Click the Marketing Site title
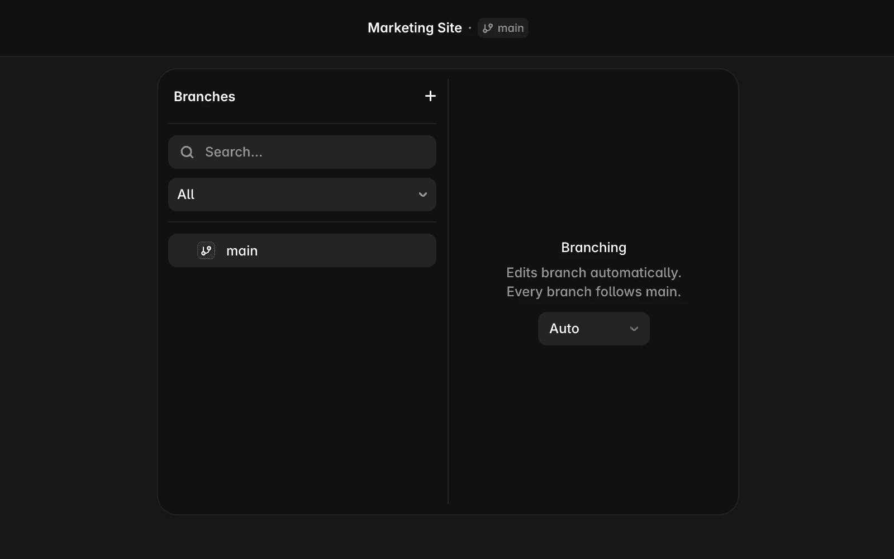Viewport: 894px width, 559px height. pyautogui.click(x=415, y=28)
